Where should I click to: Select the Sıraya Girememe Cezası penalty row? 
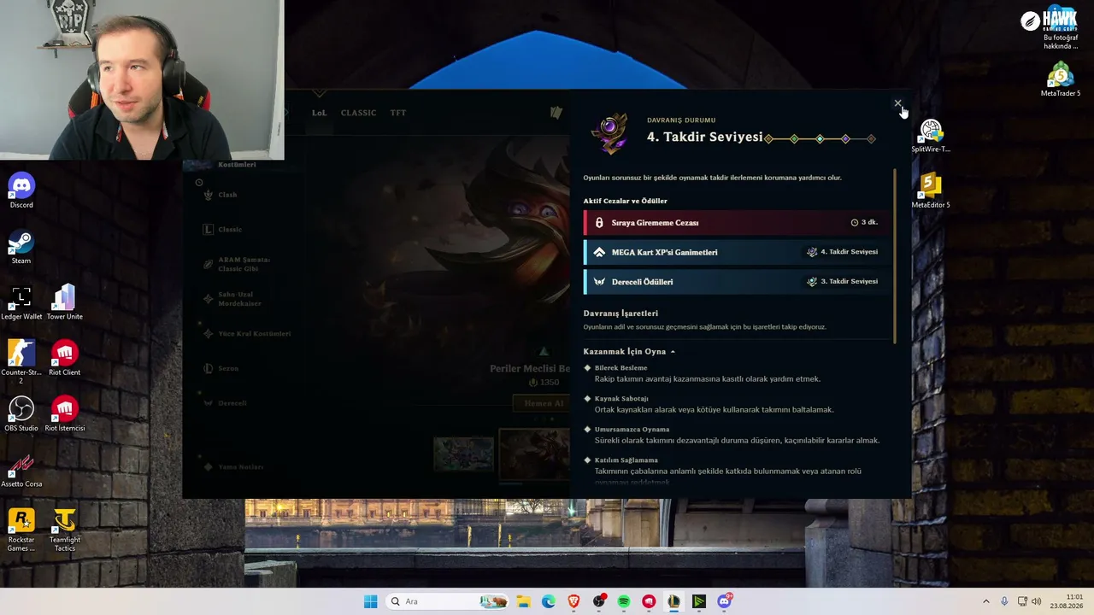pyautogui.click(x=735, y=223)
